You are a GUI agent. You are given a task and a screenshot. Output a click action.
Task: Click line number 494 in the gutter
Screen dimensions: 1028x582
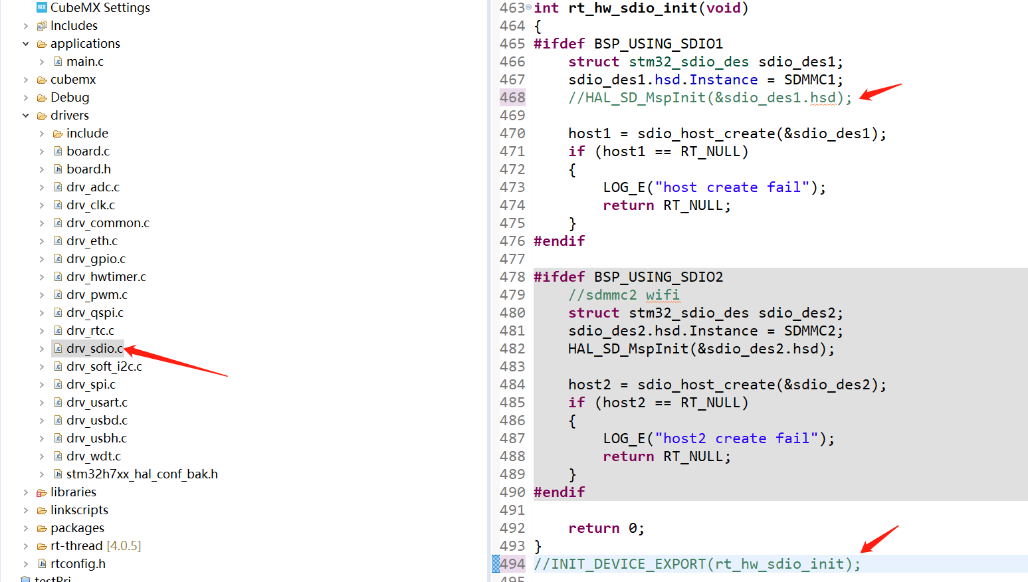coord(512,564)
